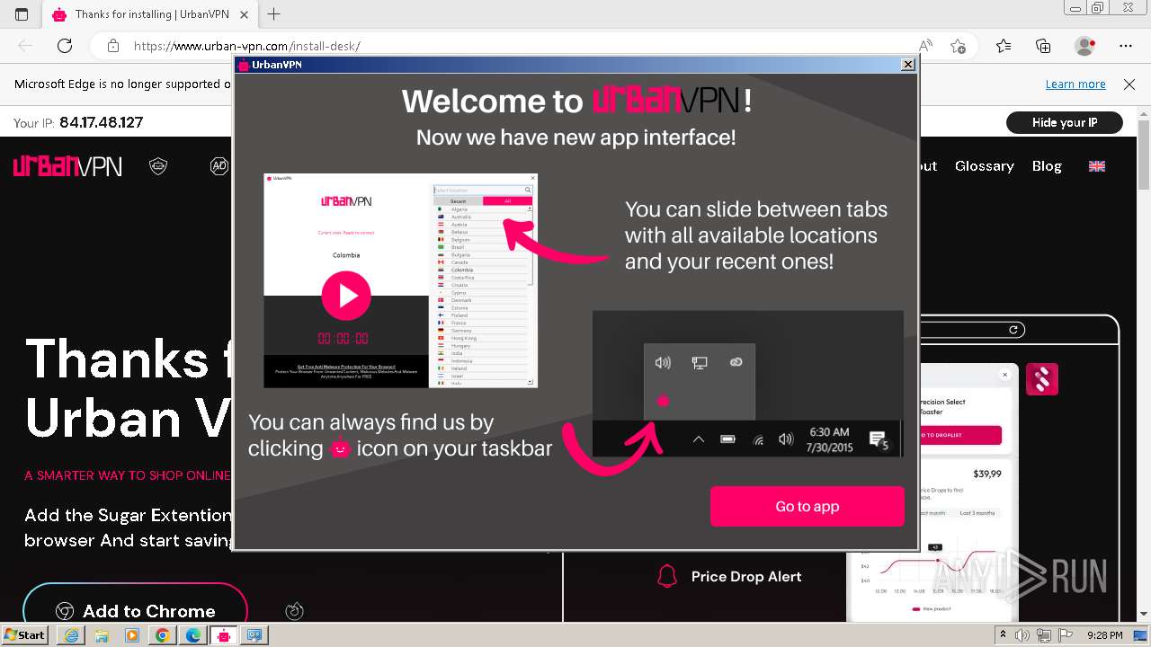Open the last taskbar application icon
Screen dimensions: 1151x647
coord(254,635)
